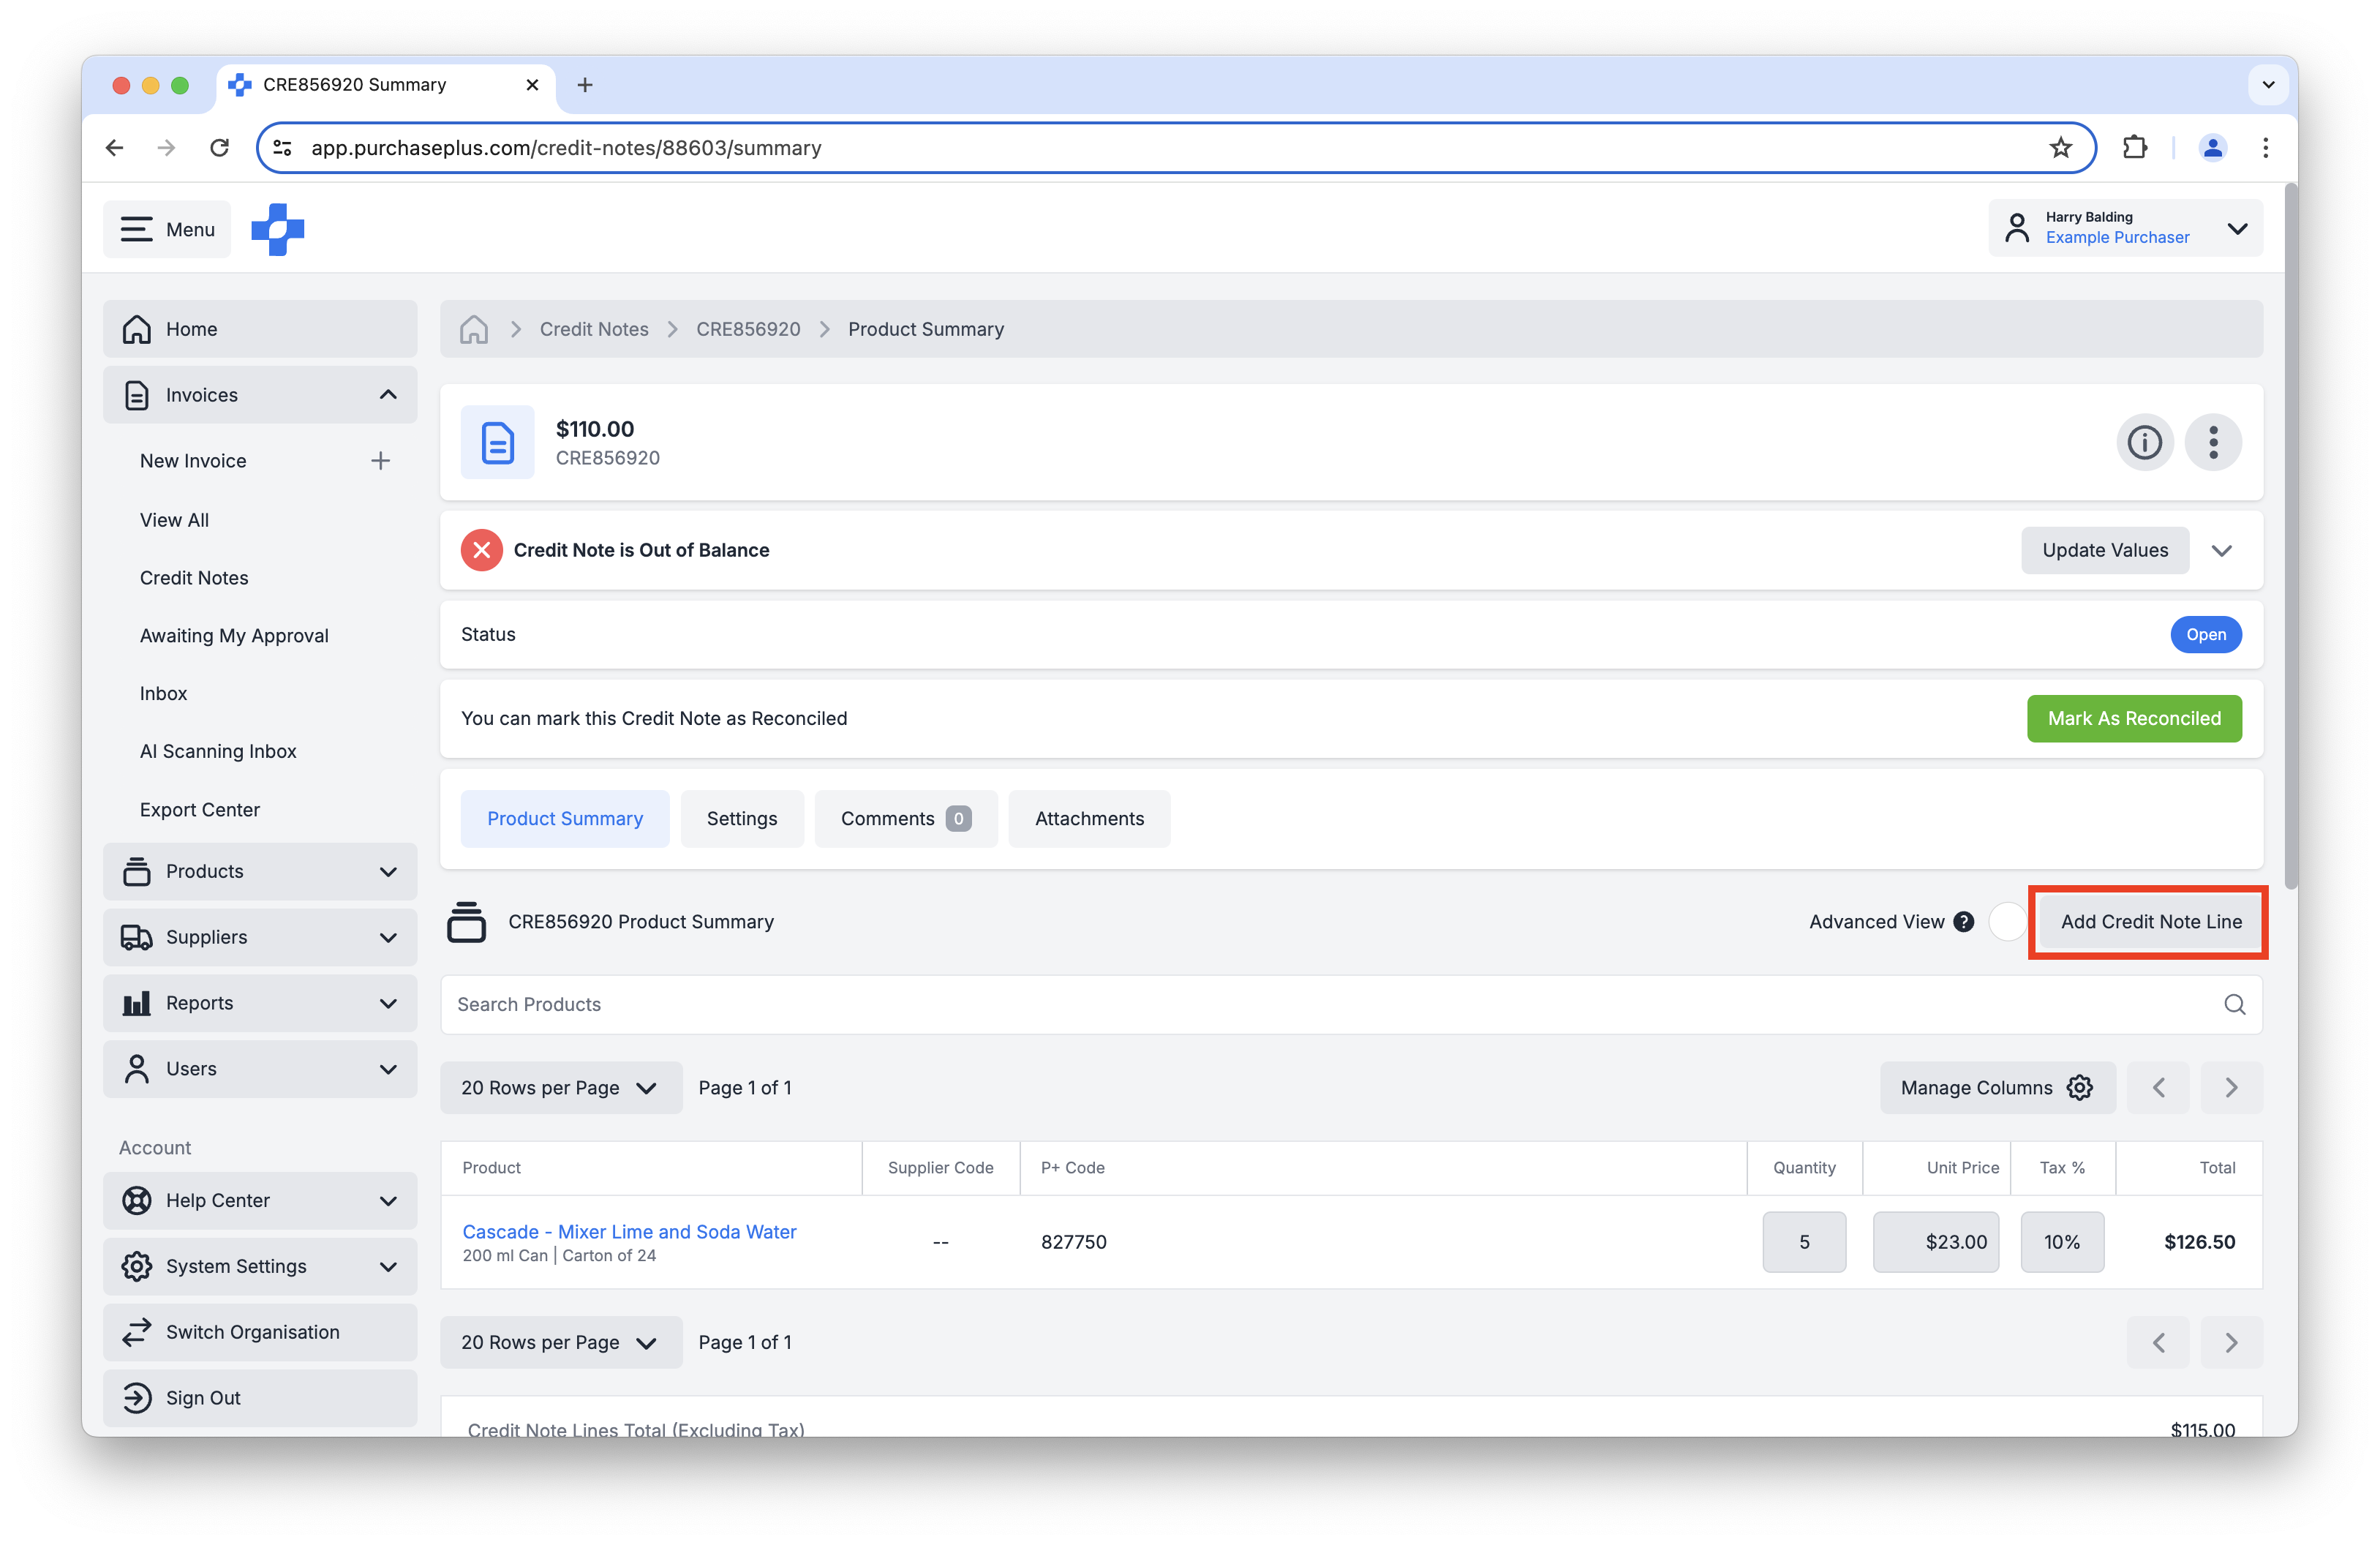Viewport: 2380px width, 1545px height.
Task: Reload the page with the browser refresh icon
Action: (219, 148)
